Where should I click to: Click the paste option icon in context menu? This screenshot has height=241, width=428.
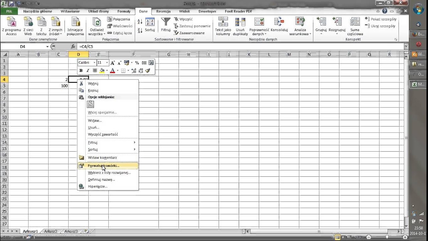90,104
